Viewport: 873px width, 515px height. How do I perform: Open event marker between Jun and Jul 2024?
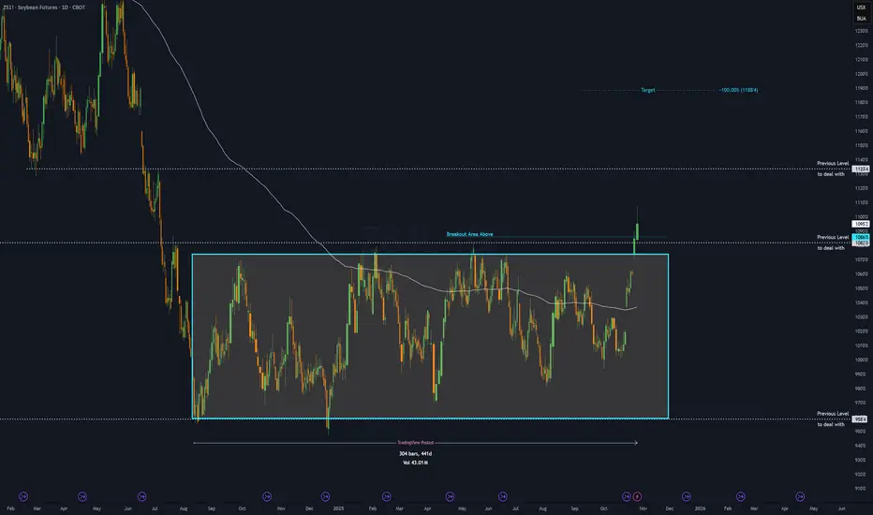coord(142,496)
